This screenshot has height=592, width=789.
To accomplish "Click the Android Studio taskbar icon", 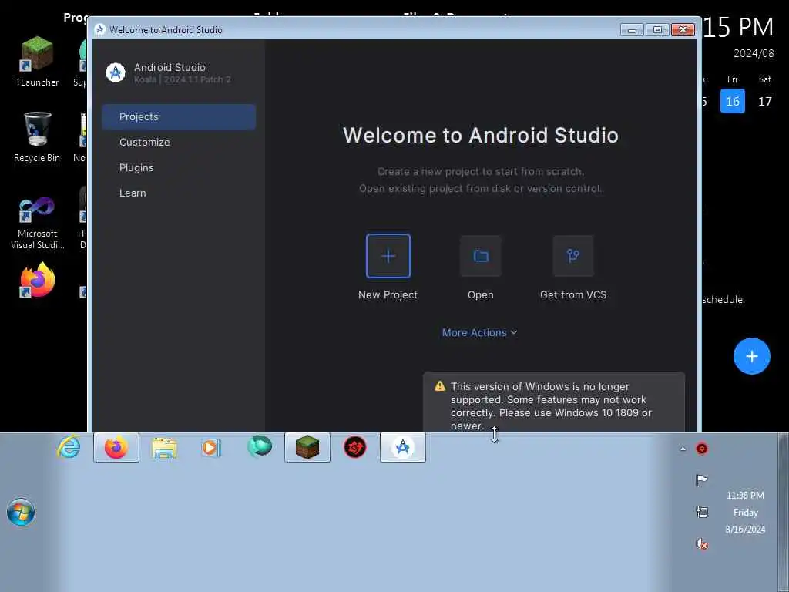I will pyautogui.click(x=403, y=447).
